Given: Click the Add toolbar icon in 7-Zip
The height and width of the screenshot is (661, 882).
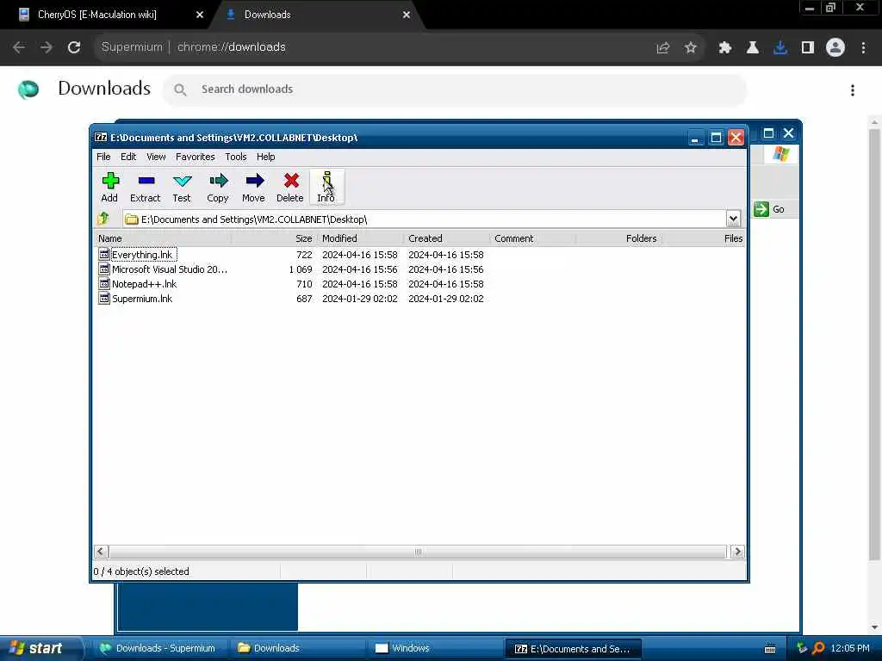Looking at the screenshot, I should (x=109, y=187).
